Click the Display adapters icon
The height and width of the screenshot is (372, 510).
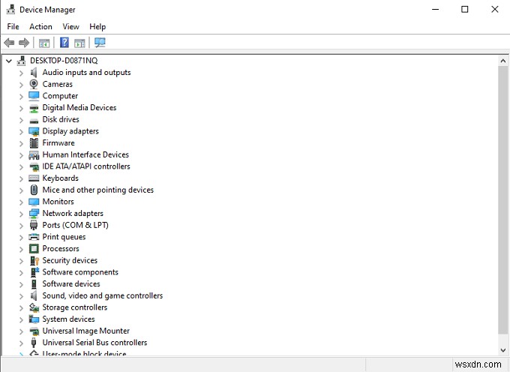34,131
